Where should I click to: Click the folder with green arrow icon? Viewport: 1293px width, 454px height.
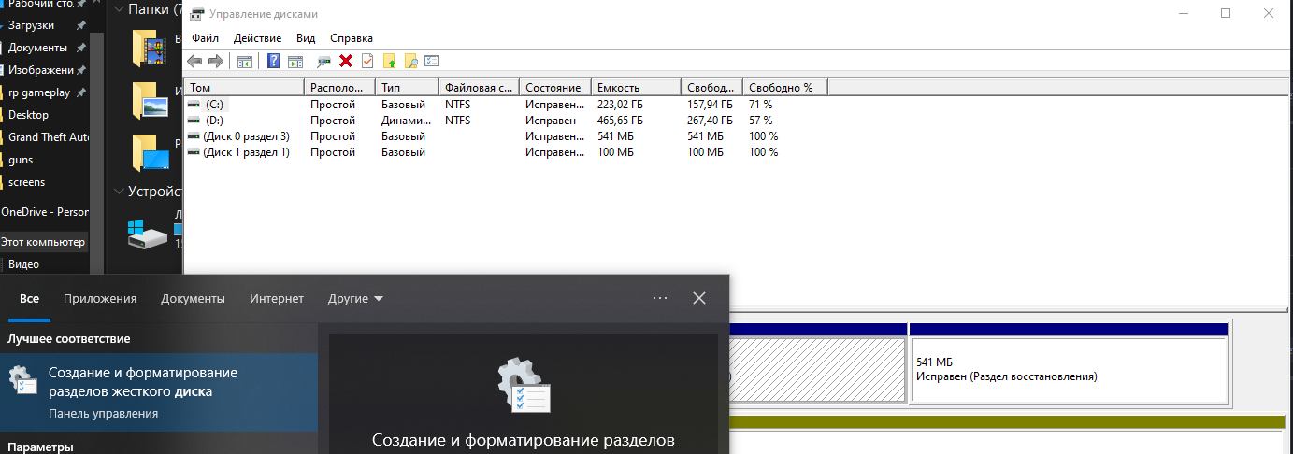point(389,62)
